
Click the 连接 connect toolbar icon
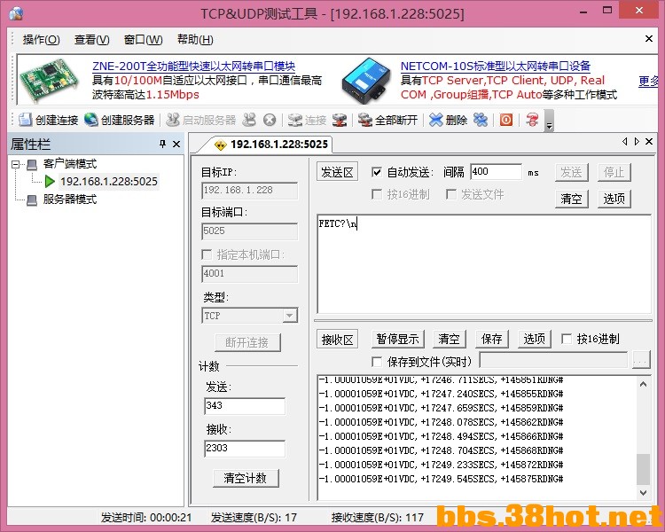(x=294, y=120)
